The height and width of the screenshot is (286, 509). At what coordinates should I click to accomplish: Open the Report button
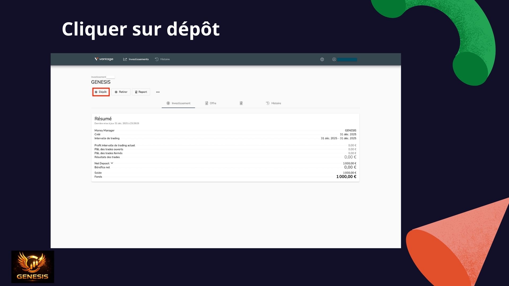[x=141, y=92]
